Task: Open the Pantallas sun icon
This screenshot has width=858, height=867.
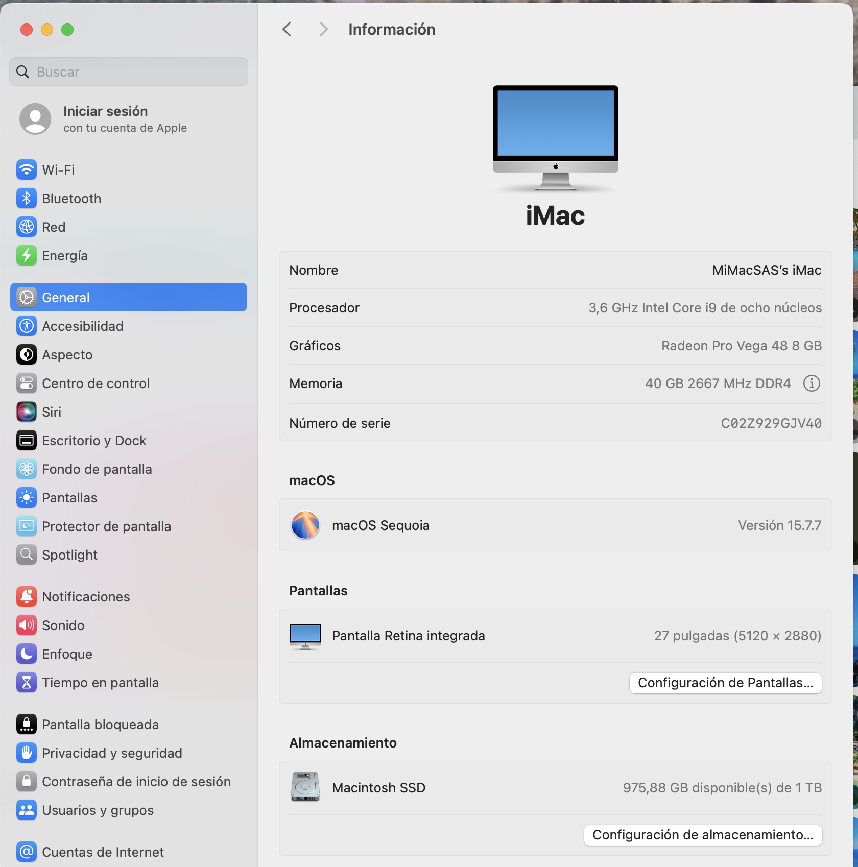Action: (27, 498)
